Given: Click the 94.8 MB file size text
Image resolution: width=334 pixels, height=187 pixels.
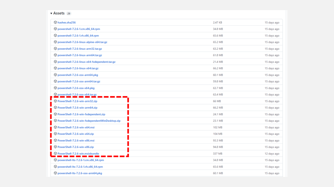Looking at the screenshot, I should (x=218, y=147).
